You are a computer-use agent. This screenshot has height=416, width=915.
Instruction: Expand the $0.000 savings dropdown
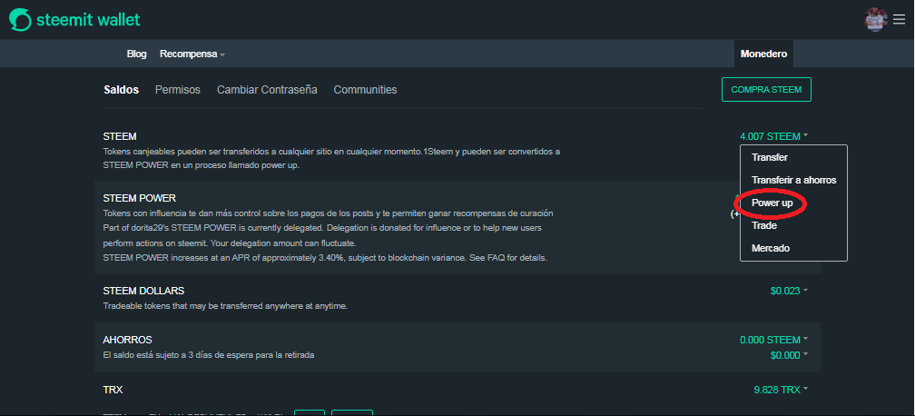[x=789, y=354]
